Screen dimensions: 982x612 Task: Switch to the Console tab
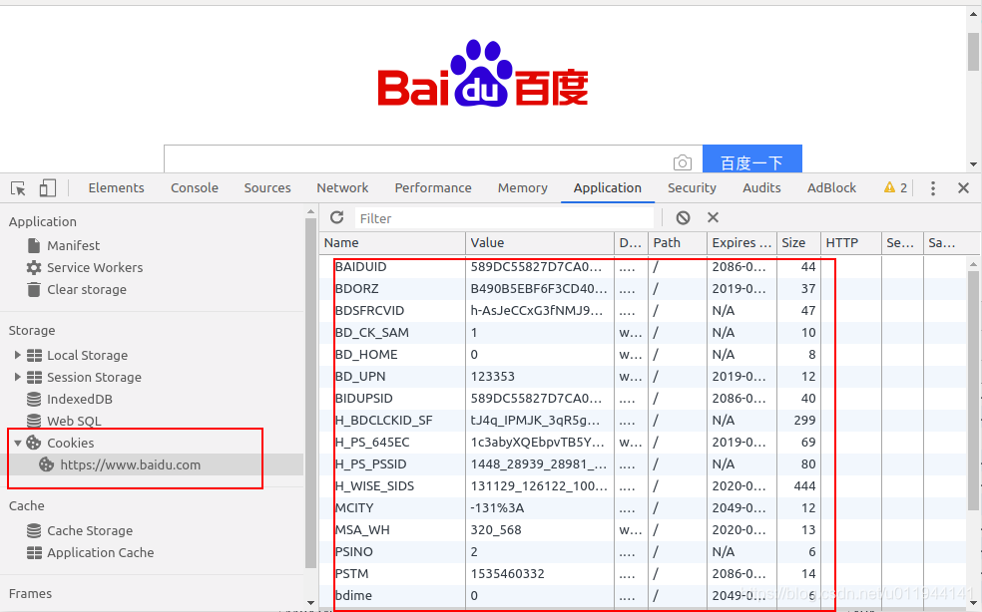[x=195, y=187]
